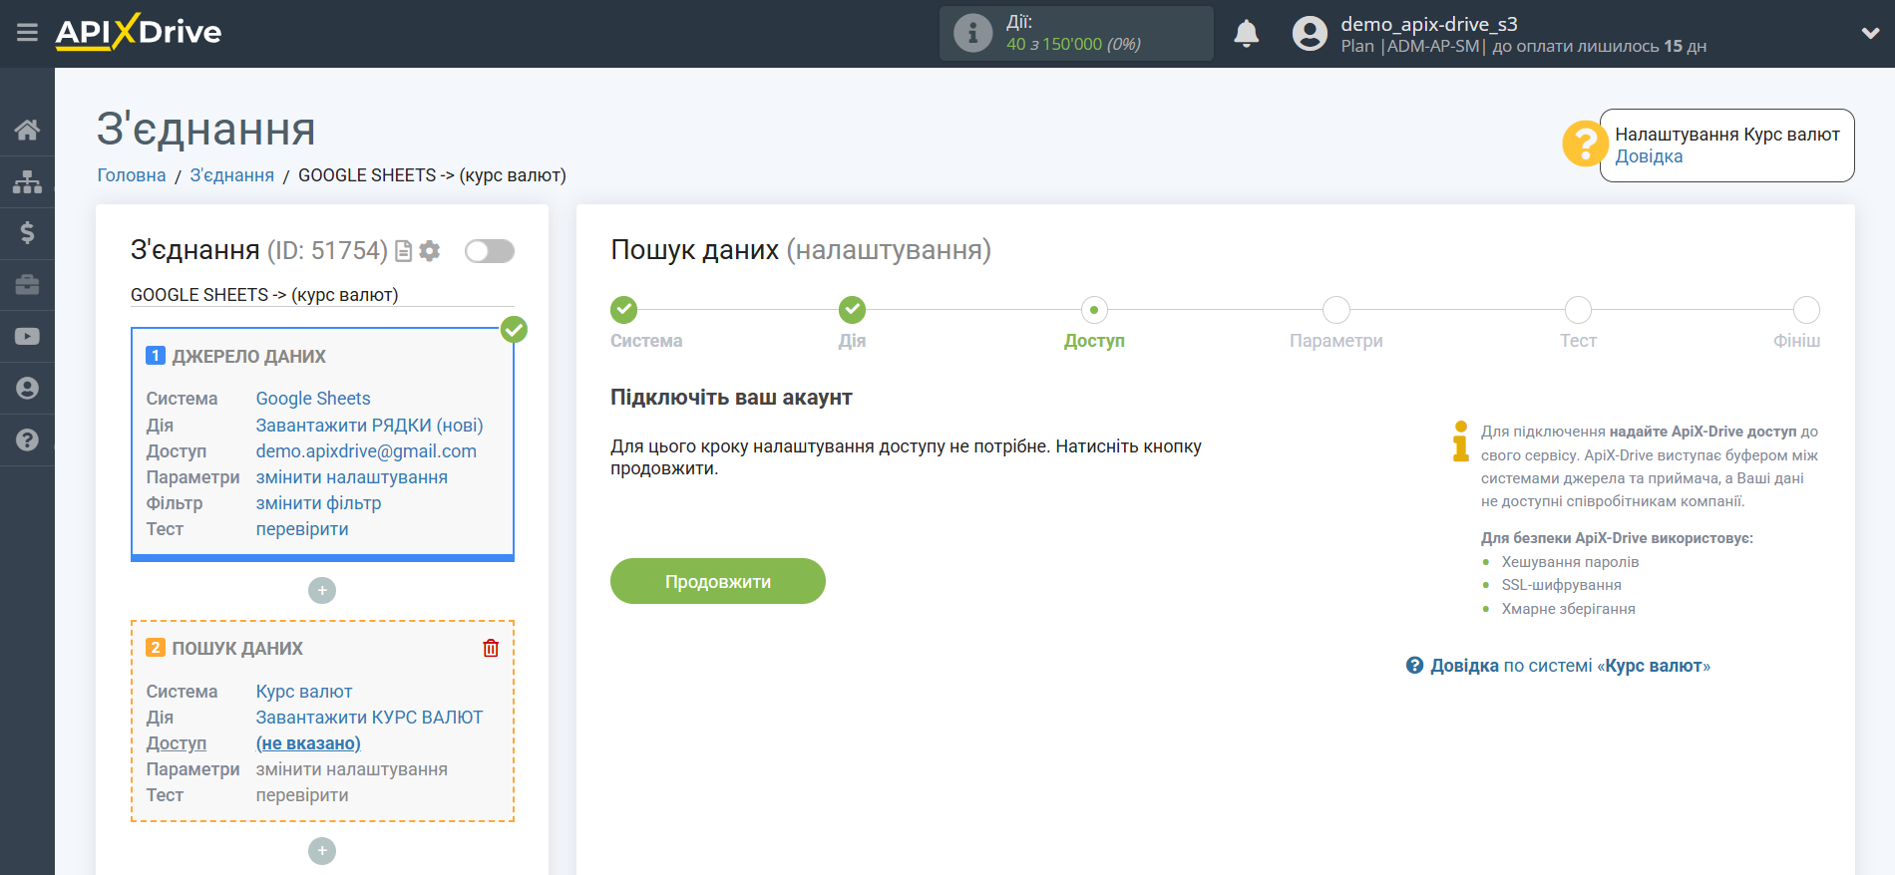Click Завантажити РЯДКИ (нові) action link

[370, 426]
